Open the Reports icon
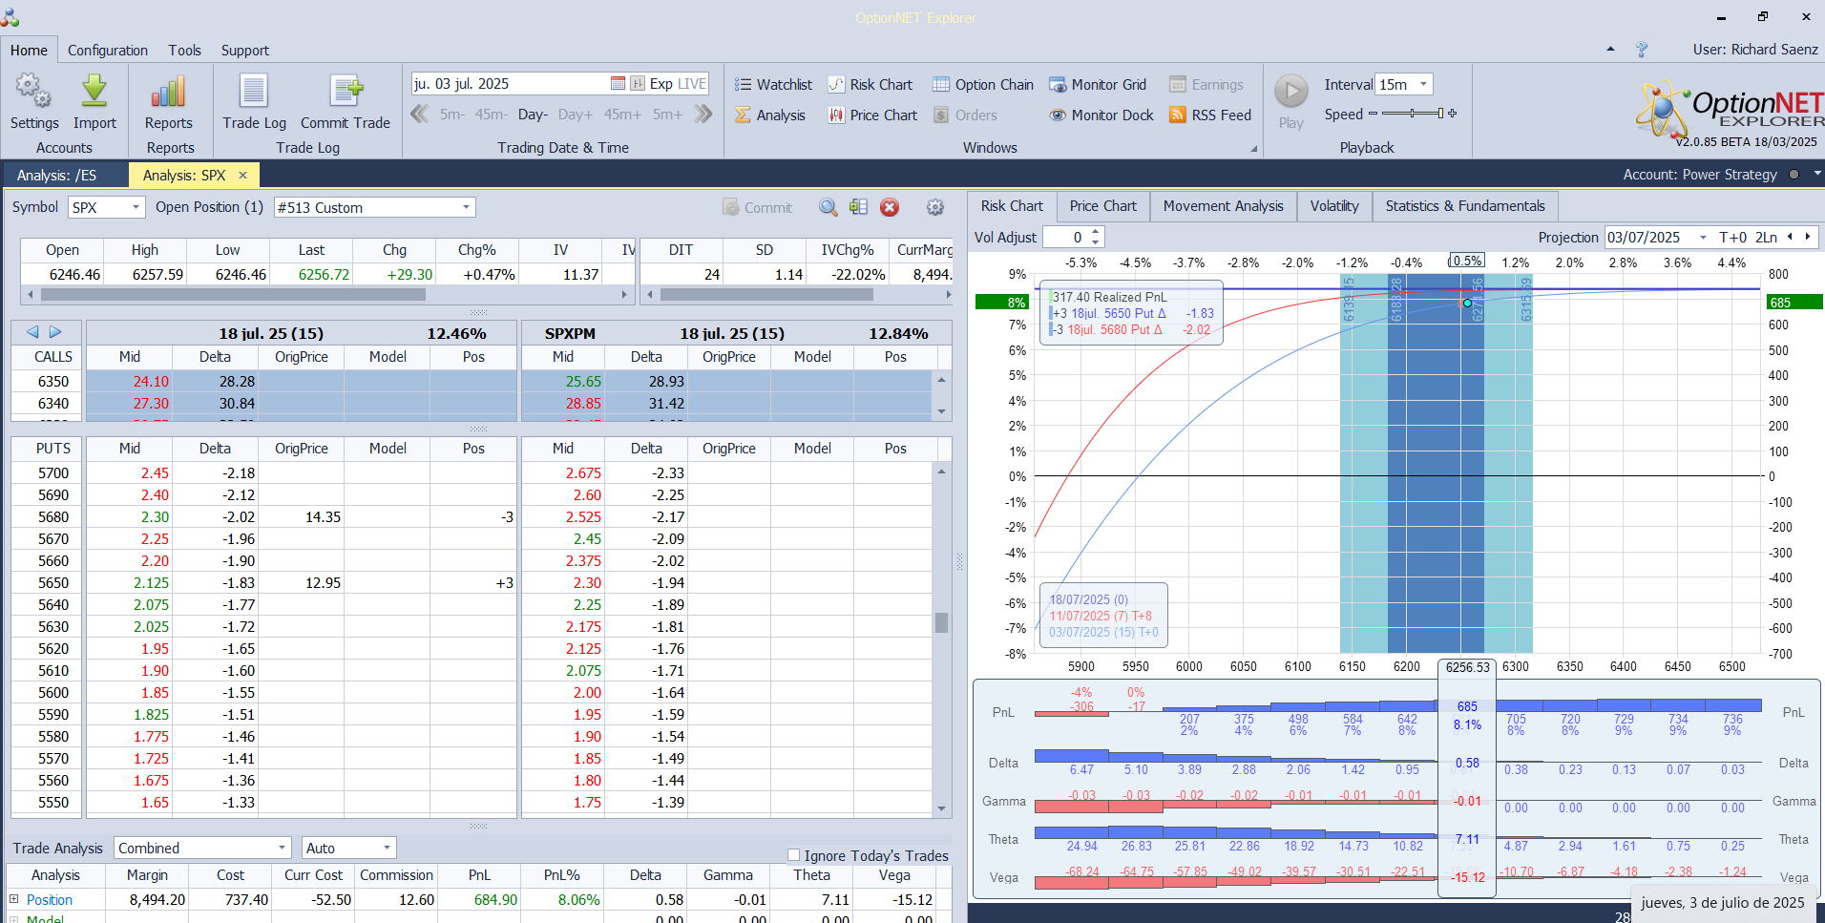Viewport: 1825px width, 923px height. tap(168, 102)
